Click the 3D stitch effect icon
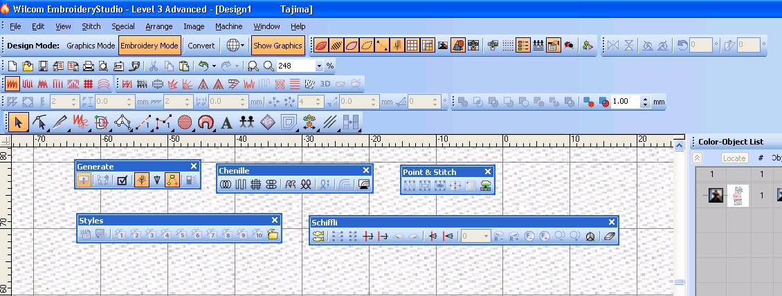The height and width of the screenshot is (296, 782). [x=325, y=84]
